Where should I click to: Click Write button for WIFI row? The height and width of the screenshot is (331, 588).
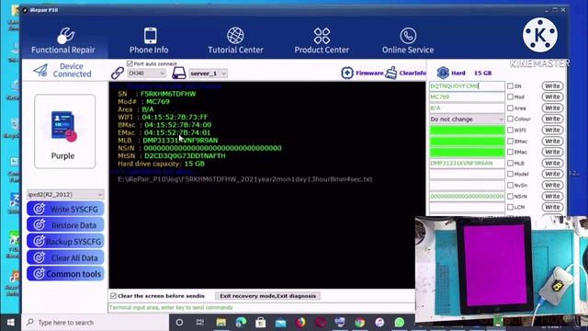(x=552, y=130)
